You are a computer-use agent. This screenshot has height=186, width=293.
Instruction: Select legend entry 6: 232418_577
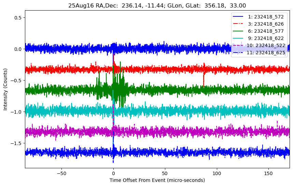258,31
